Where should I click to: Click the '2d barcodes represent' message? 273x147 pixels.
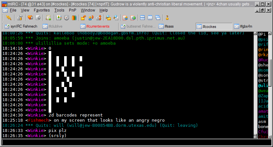[75, 115]
